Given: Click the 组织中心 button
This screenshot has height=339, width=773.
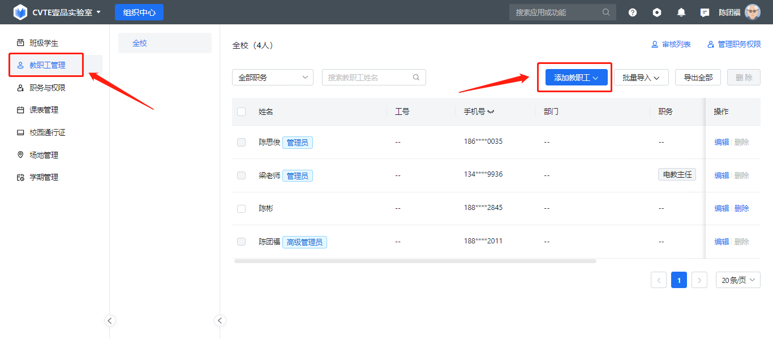Looking at the screenshot, I should [139, 12].
